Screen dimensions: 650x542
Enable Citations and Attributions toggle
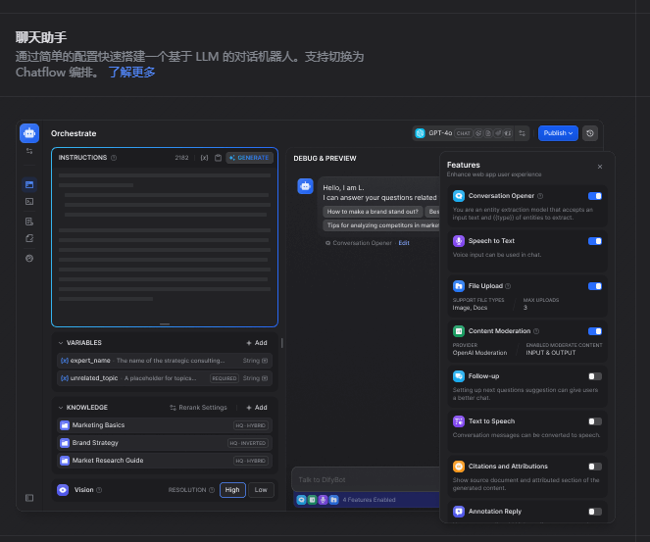[x=595, y=467]
